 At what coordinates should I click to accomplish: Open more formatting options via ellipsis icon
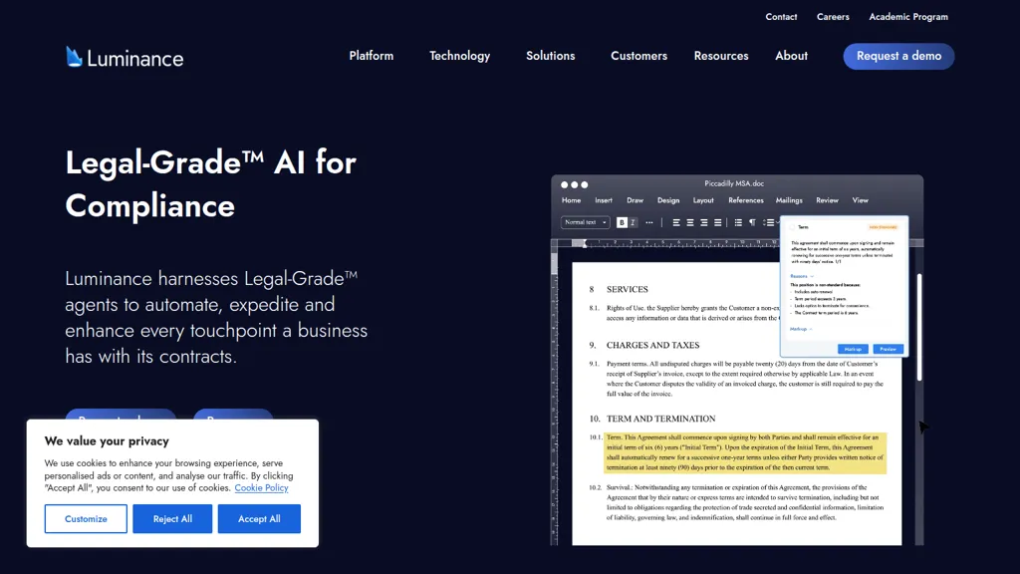coord(648,222)
